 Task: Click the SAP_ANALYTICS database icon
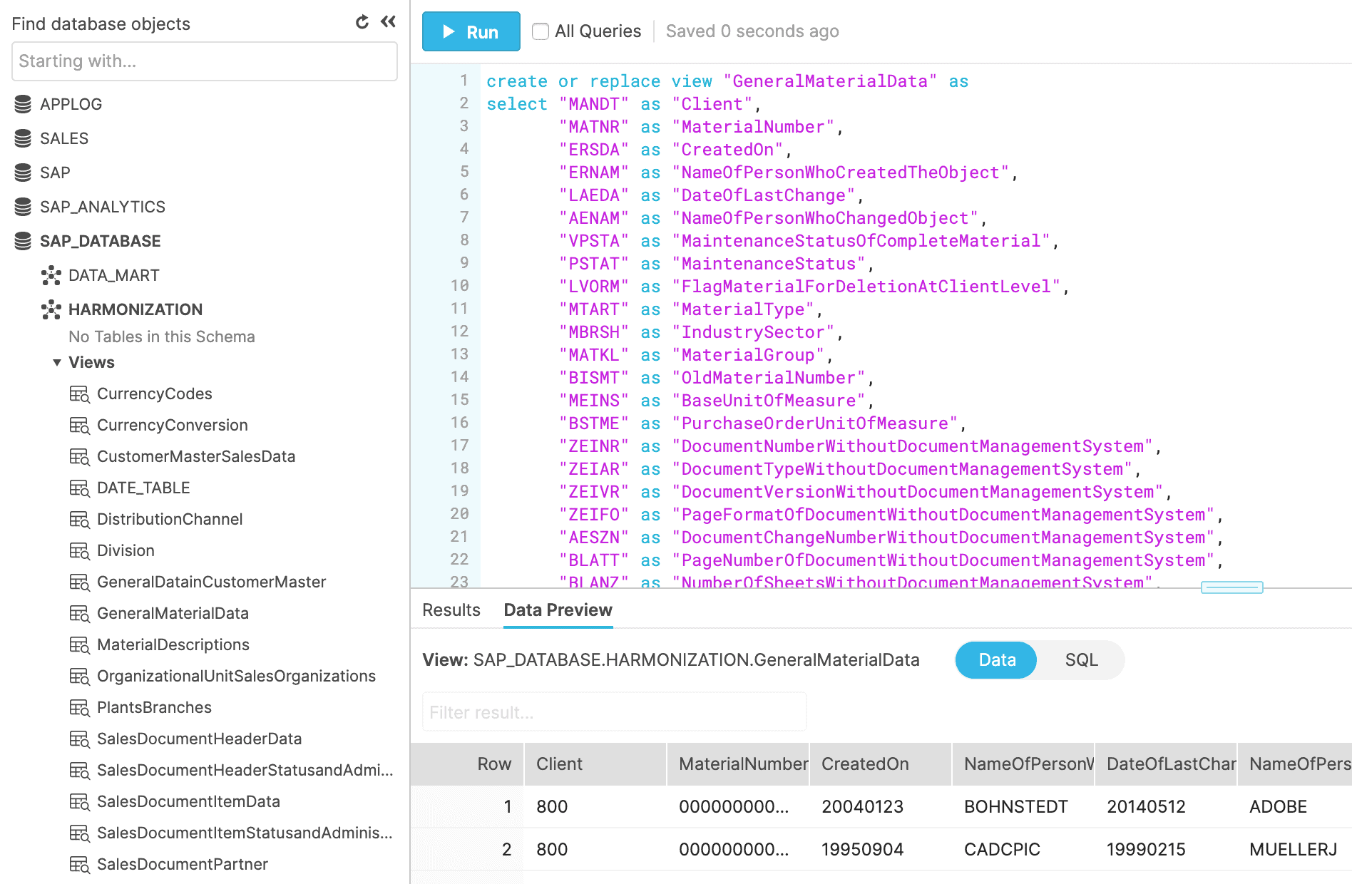pyautogui.click(x=23, y=207)
